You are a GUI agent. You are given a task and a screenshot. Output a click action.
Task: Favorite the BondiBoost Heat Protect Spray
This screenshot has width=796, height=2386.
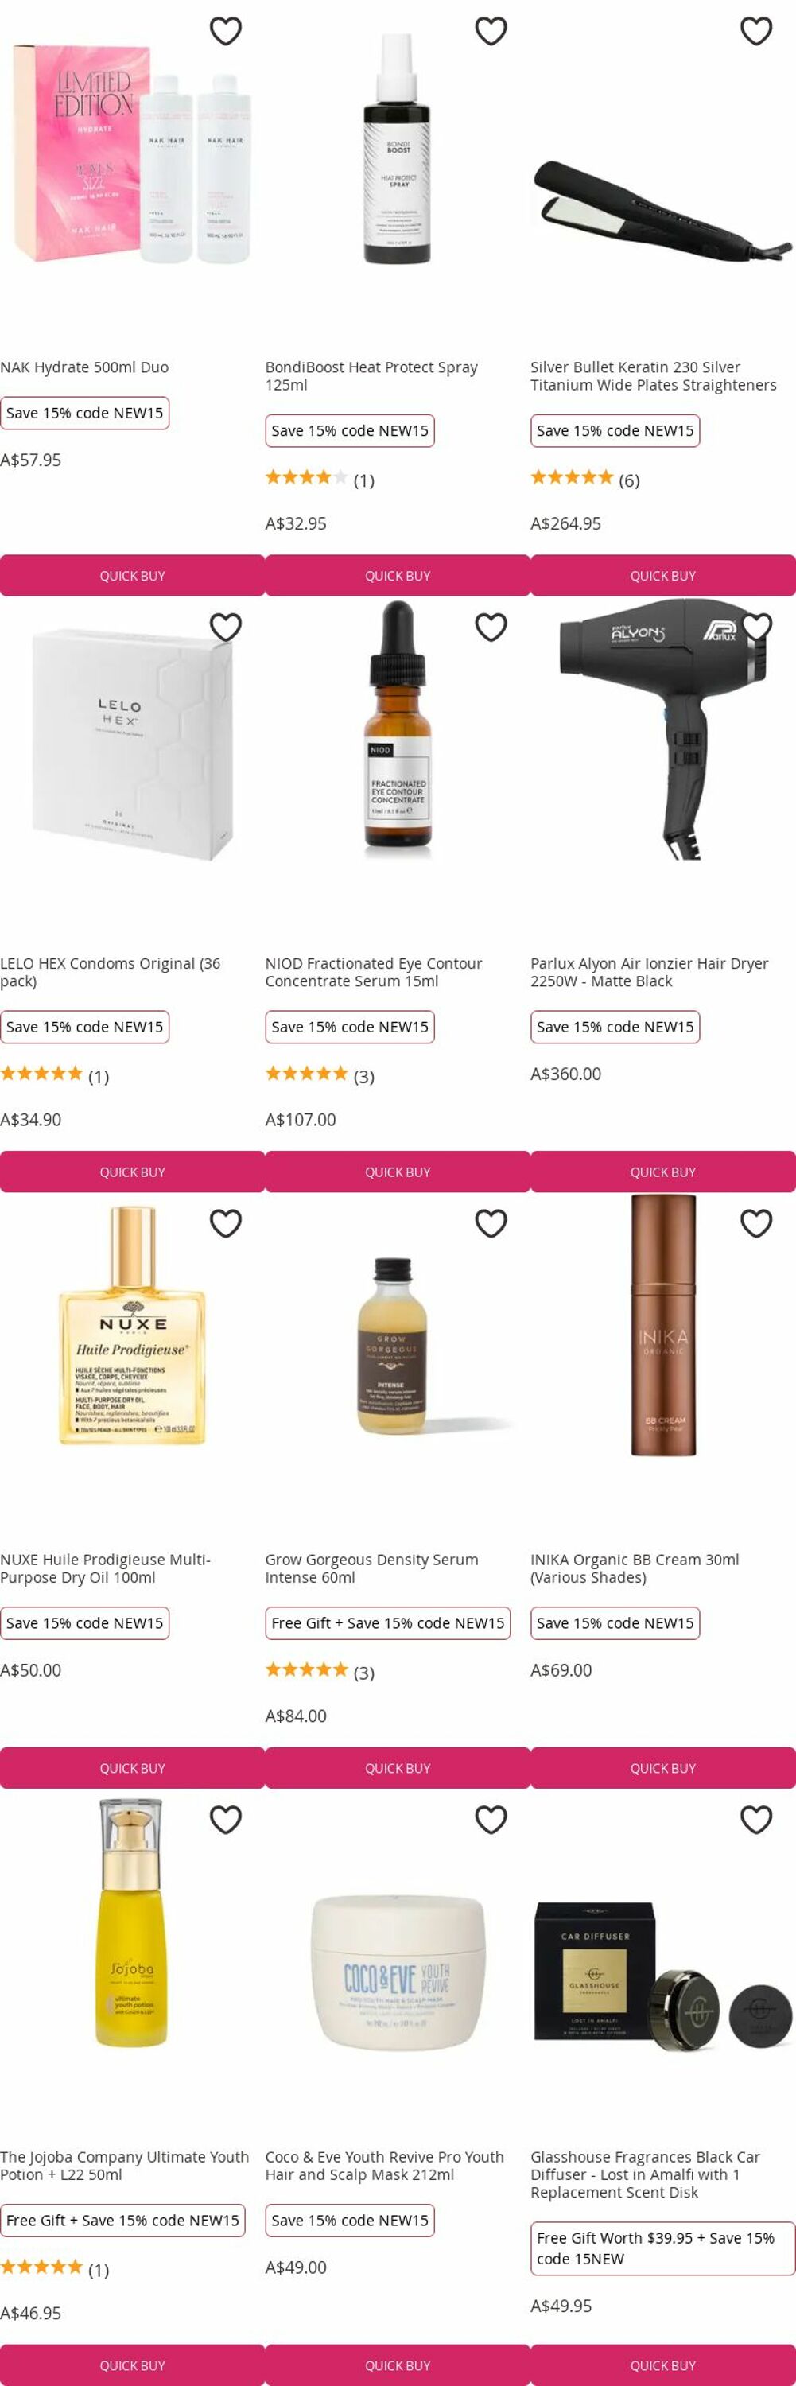(x=491, y=32)
